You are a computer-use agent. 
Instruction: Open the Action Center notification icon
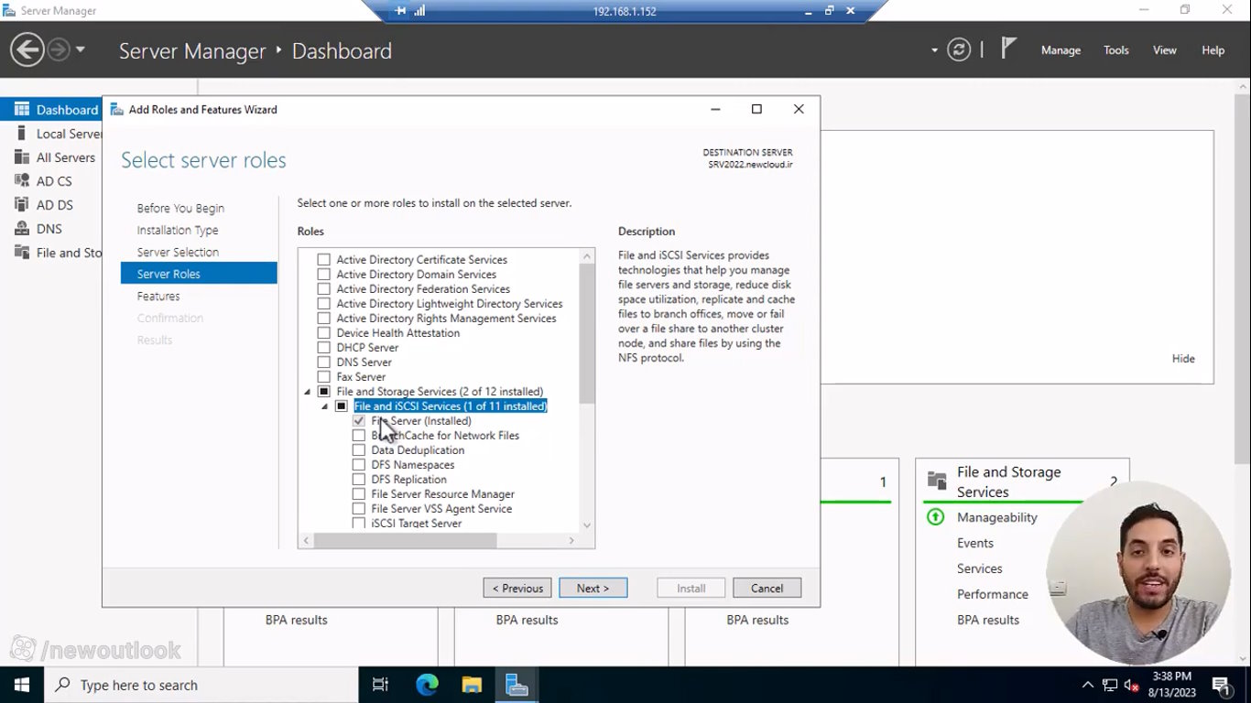coord(1221,685)
